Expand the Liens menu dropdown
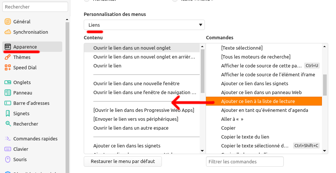 [144, 25]
